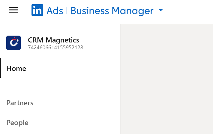Expand the Business Manager dropdown arrow
Image resolution: width=213 pixels, height=134 pixels.
pyautogui.click(x=161, y=10)
